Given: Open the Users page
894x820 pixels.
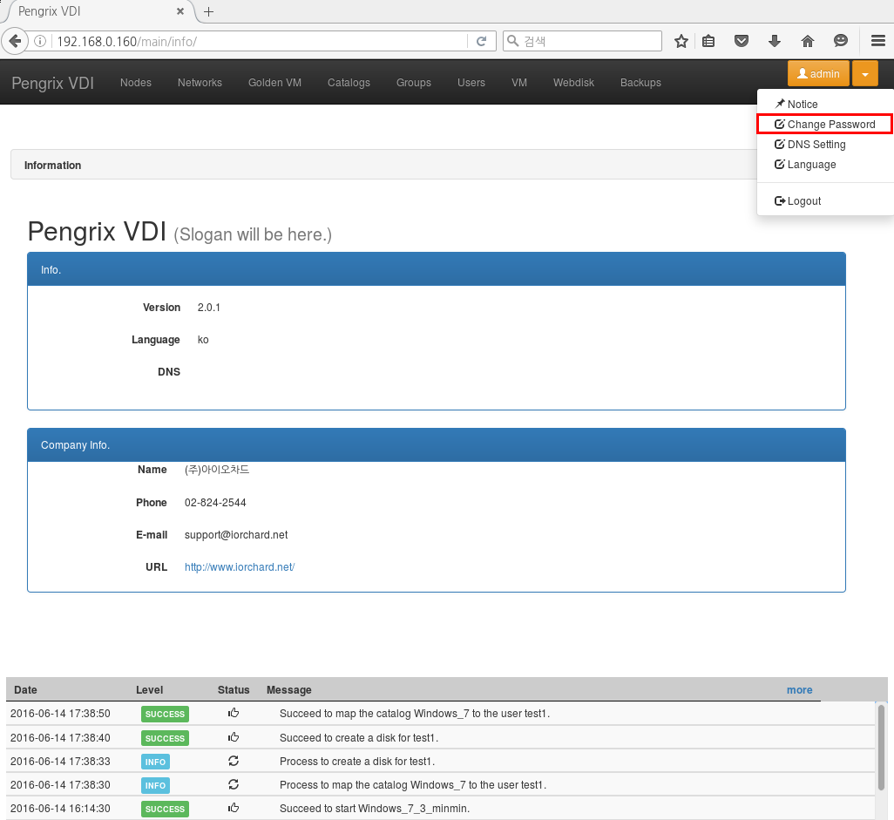Looking at the screenshot, I should [x=471, y=83].
